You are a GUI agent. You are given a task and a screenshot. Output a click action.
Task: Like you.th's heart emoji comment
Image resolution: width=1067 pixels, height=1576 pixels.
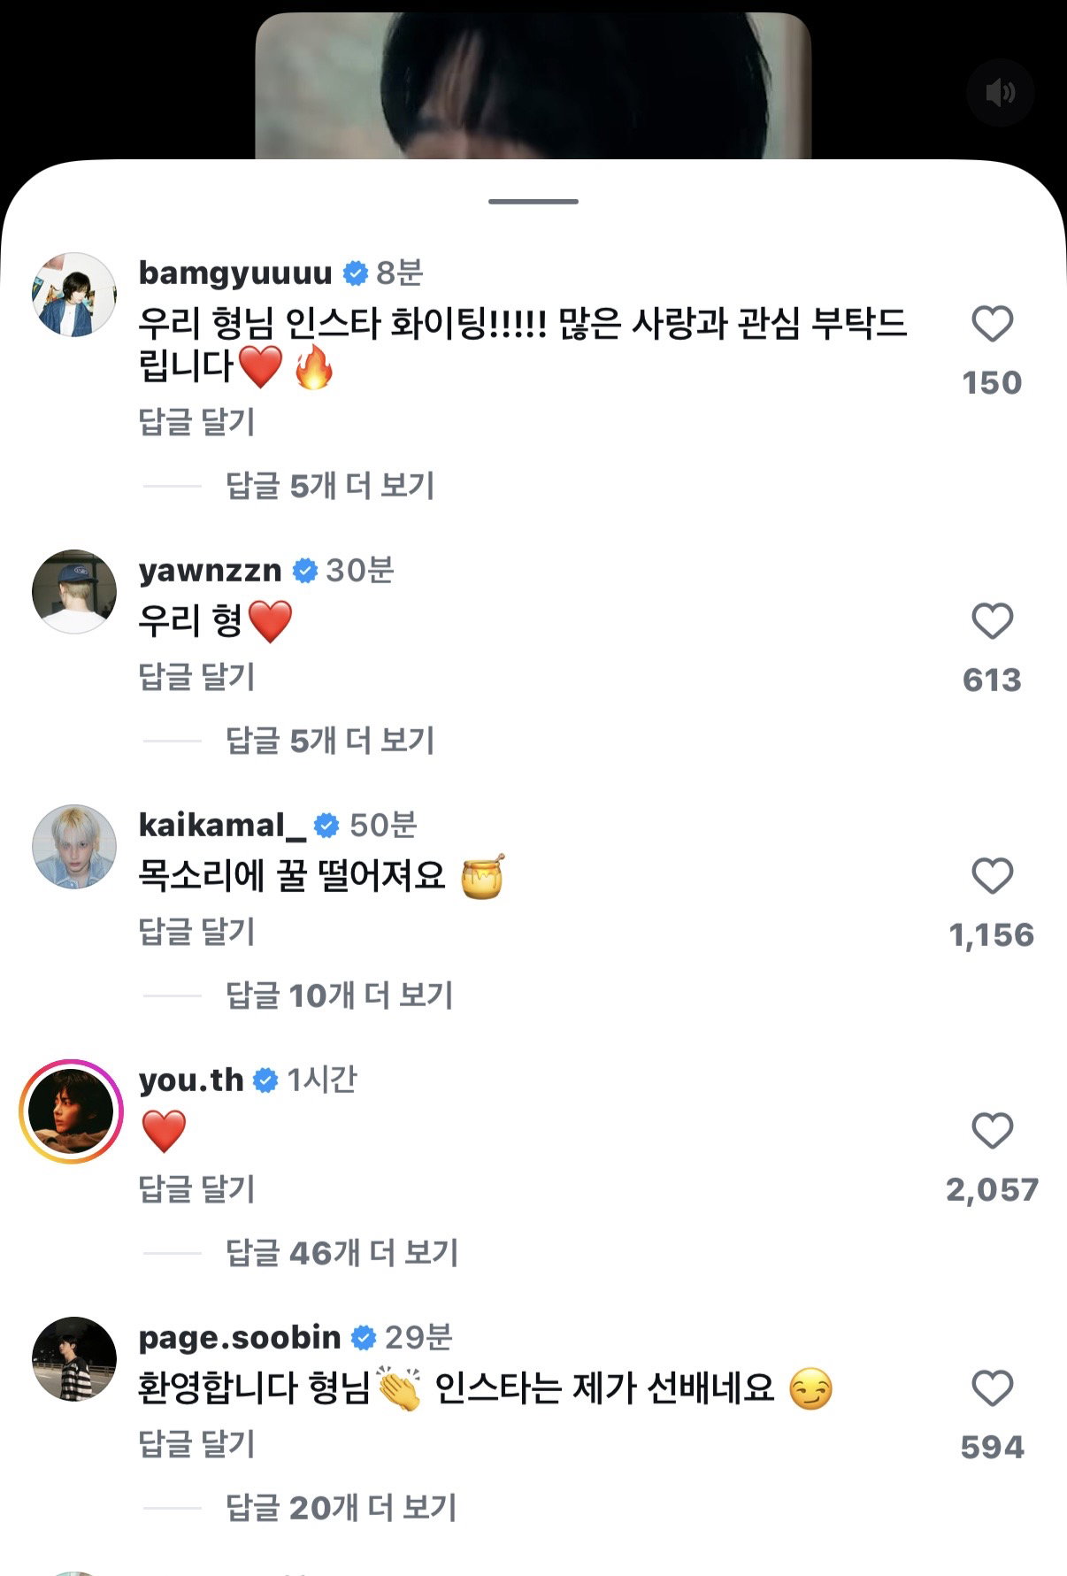coord(992,1131)
